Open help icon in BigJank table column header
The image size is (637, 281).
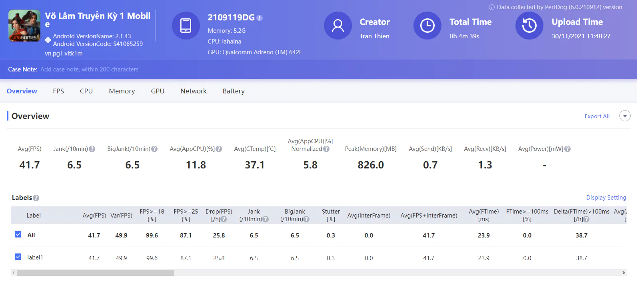pos(306,219)
